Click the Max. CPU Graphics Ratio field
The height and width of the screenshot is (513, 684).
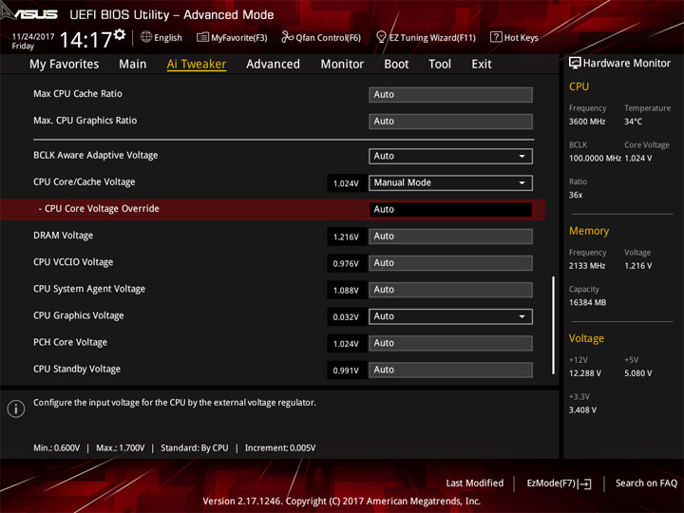point(450,122)
